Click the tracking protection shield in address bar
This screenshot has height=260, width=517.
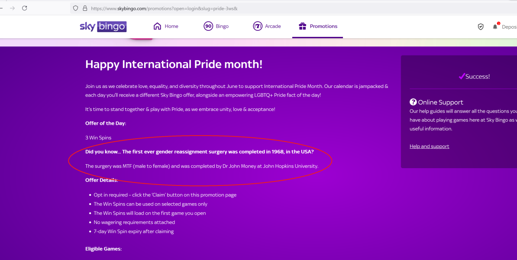[75, 8]
